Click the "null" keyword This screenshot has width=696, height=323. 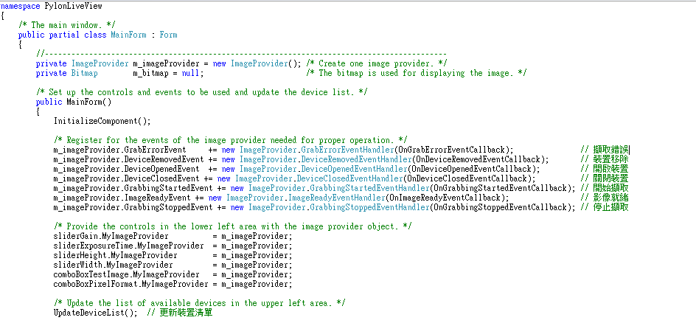tap(190, 73)
